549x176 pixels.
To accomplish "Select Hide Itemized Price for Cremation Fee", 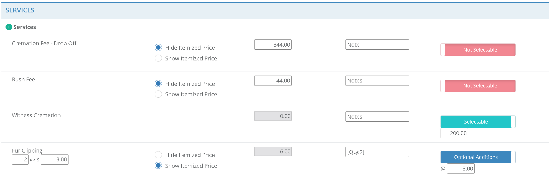I will pyautogui.click(x=158, y=48).
